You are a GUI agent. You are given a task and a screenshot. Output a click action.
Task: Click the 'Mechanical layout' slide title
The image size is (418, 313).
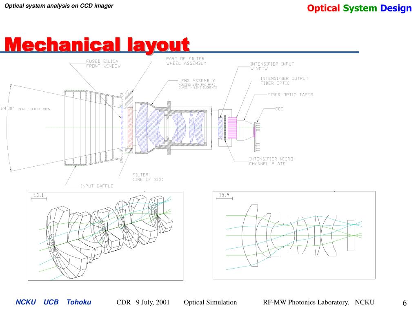coord(97,44)
